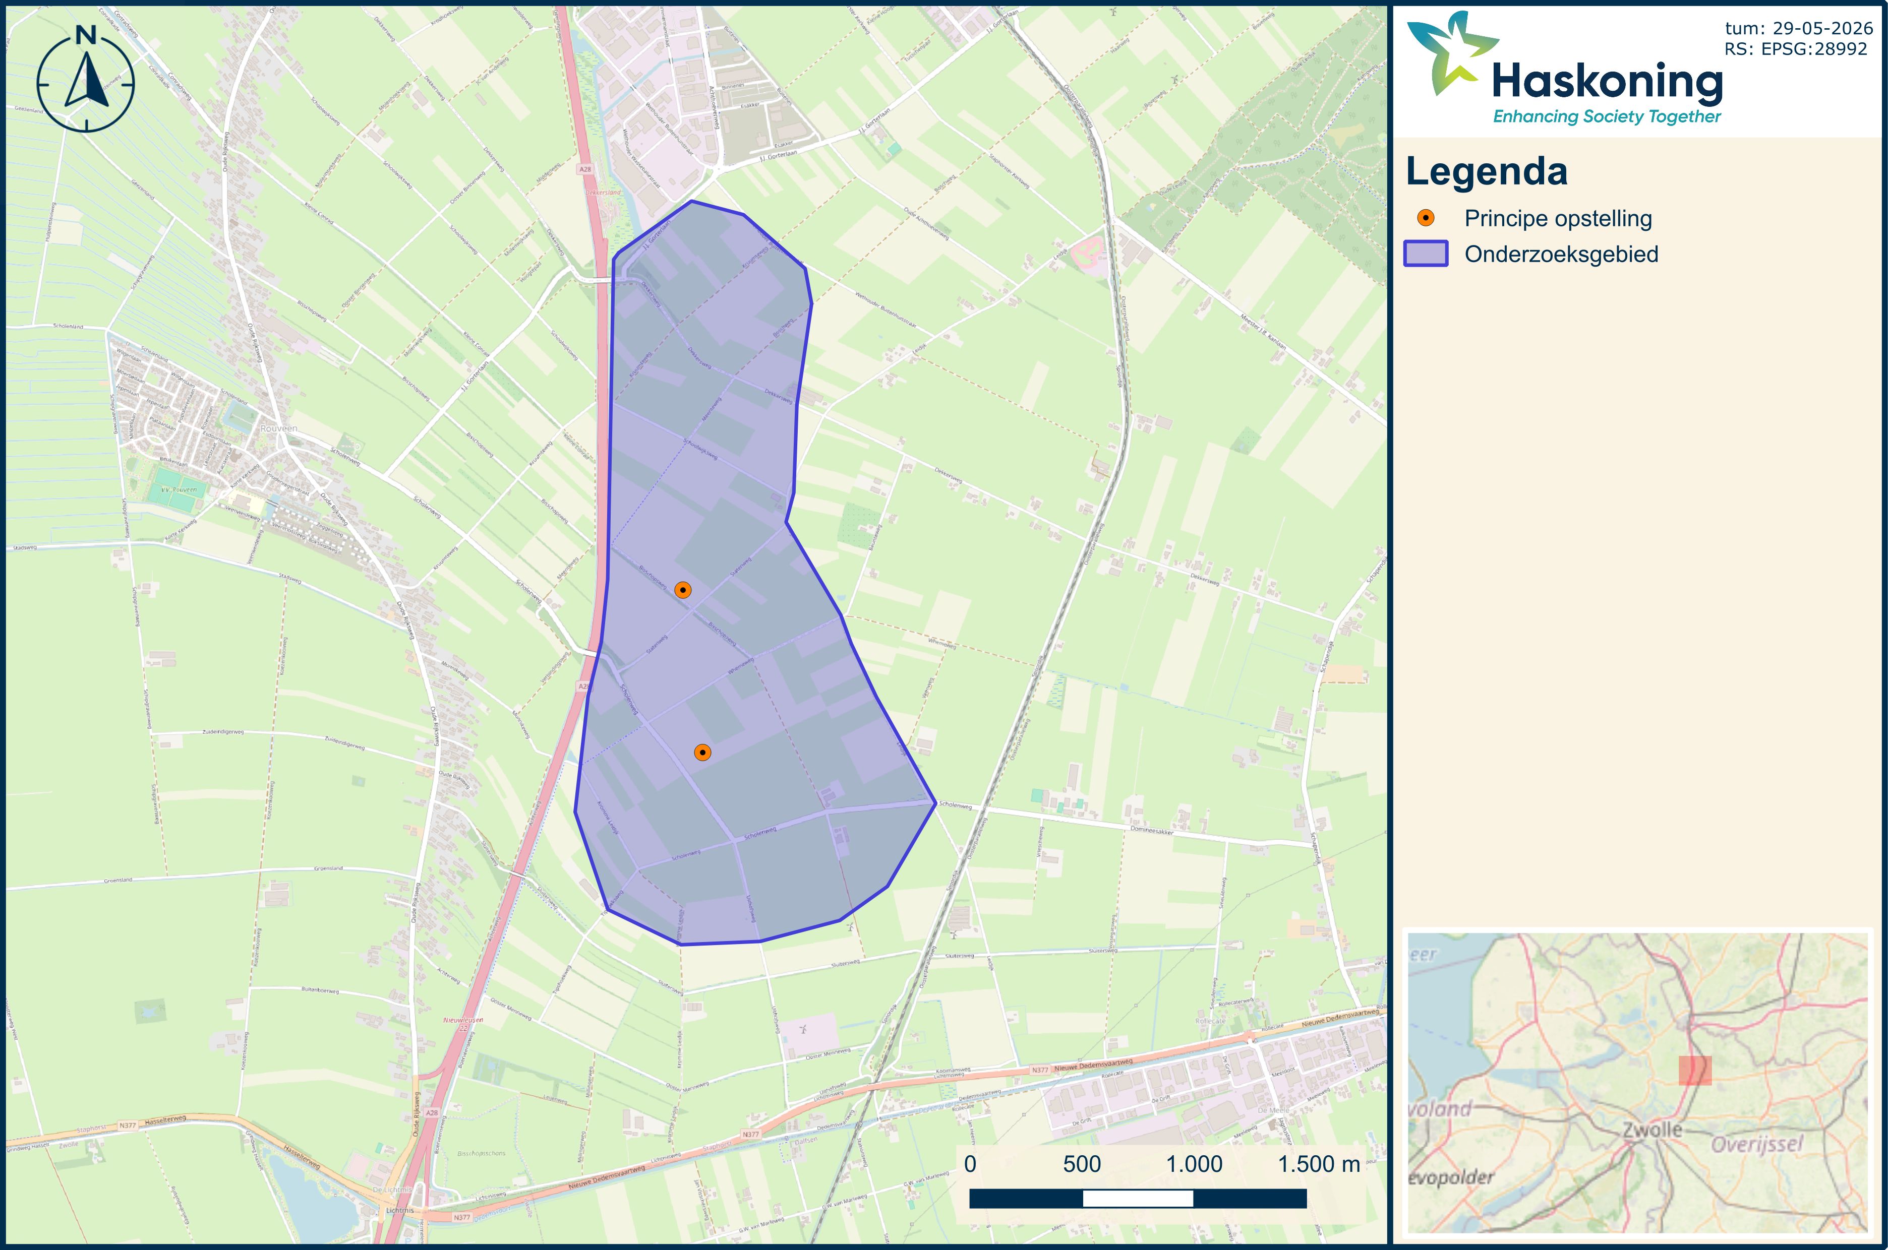This screenshot has height=1250, width=1888.
Task: Click the 'Rouveen' village label
Action: pyautogui.click(x=278, y=429)
